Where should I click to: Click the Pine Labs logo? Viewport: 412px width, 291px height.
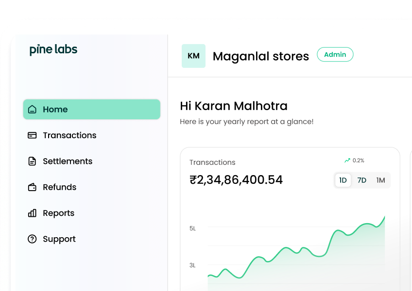[x=53, y=49]
